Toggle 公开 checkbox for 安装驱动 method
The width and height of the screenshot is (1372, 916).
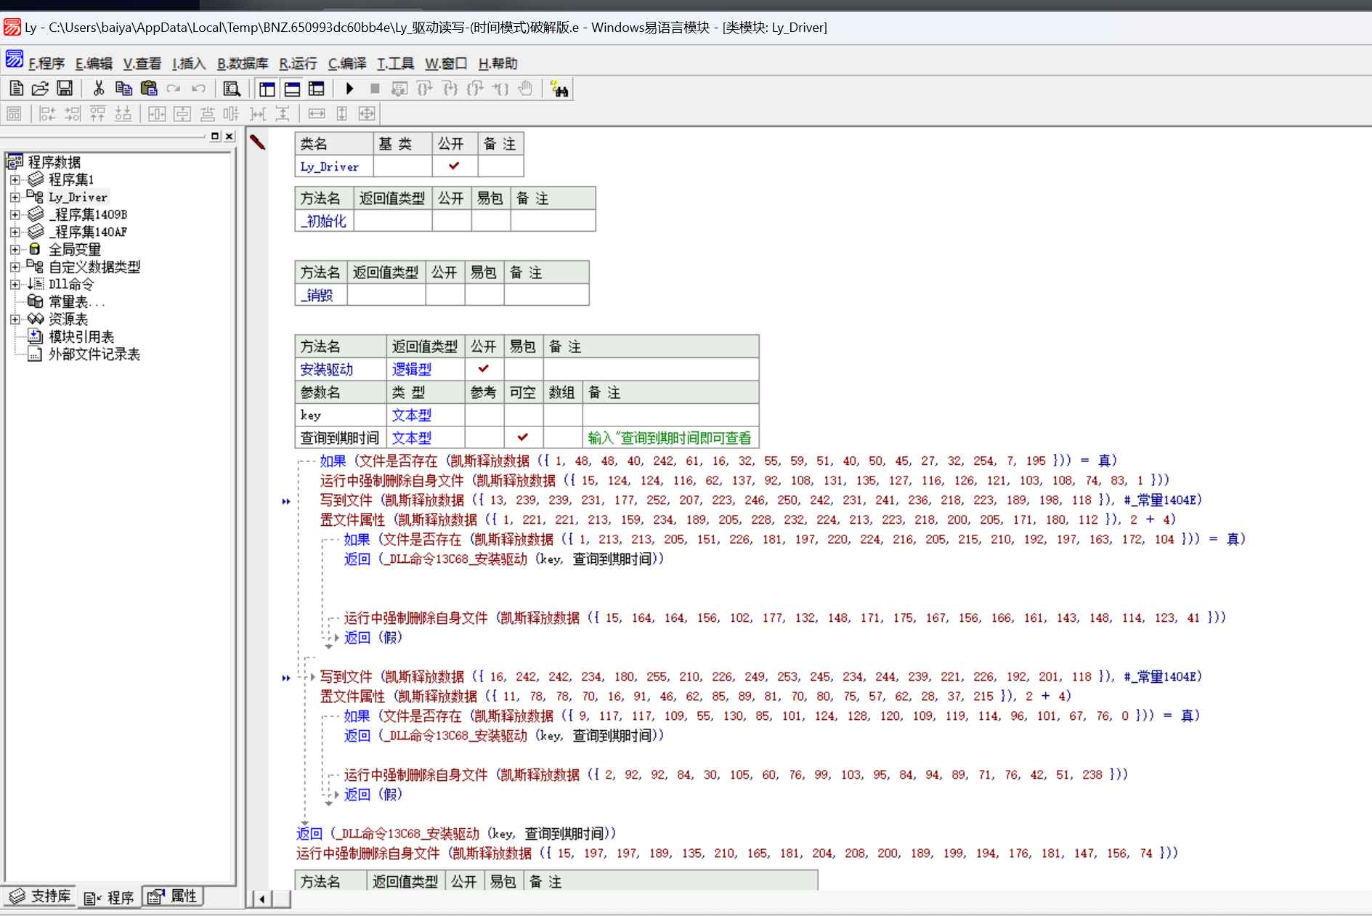(x=483, y=369)
